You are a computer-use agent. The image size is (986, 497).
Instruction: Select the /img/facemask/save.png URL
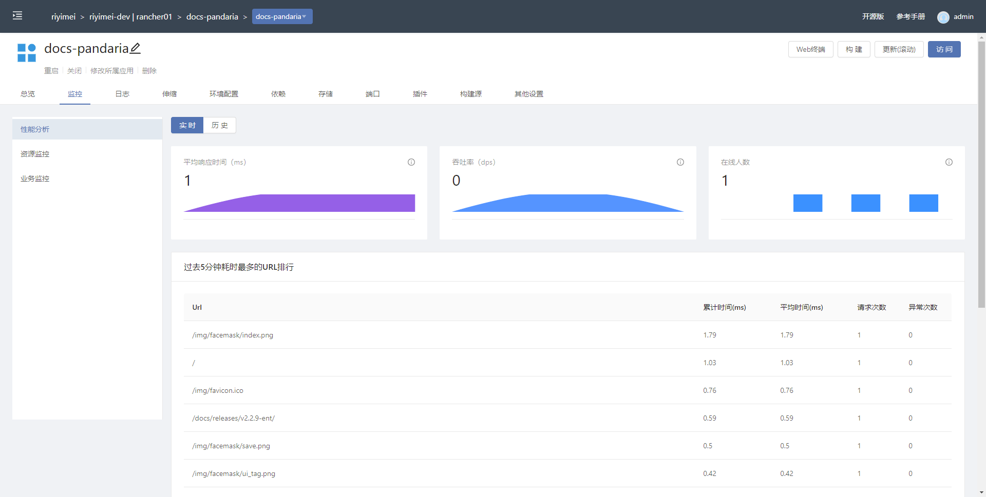click(x=231, y=446)
